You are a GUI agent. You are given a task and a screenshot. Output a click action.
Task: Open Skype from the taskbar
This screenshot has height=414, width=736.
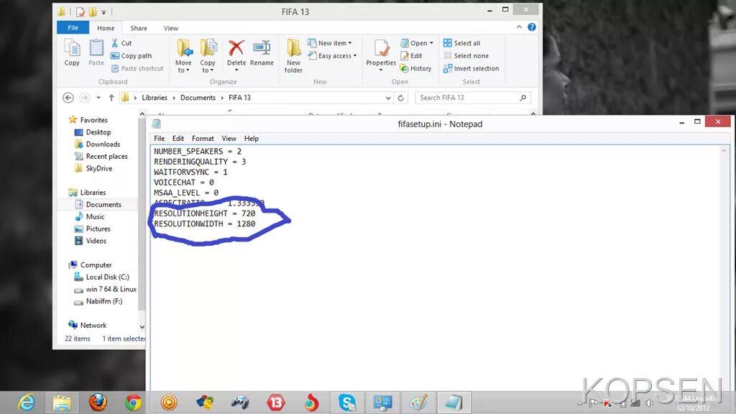pyautogui.click(x=347, y=402)
